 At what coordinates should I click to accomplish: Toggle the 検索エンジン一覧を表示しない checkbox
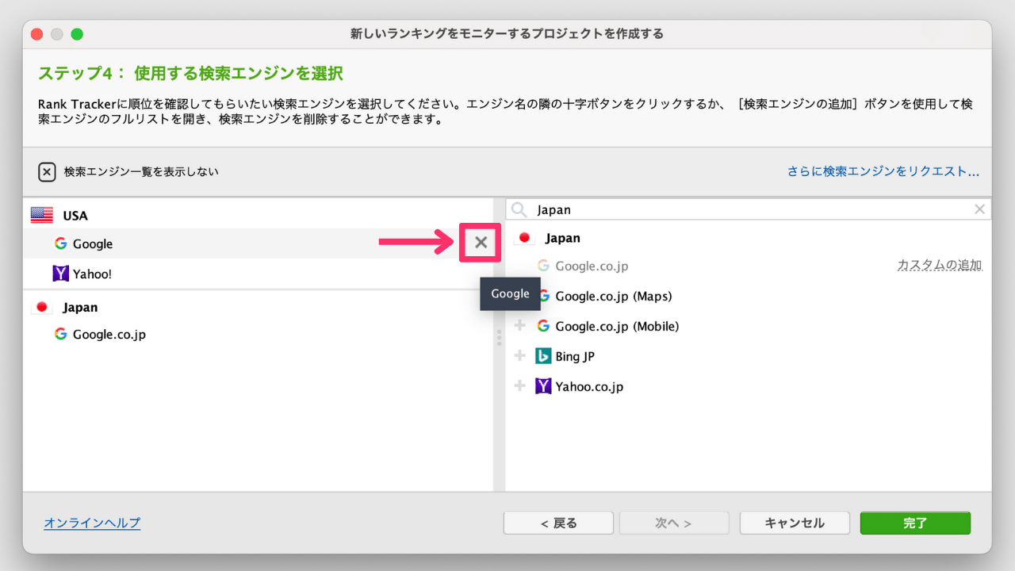tap(47, 171)
